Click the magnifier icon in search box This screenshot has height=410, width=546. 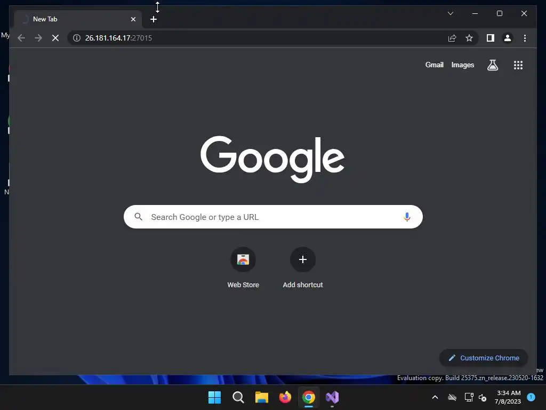[x=138, y=217]
